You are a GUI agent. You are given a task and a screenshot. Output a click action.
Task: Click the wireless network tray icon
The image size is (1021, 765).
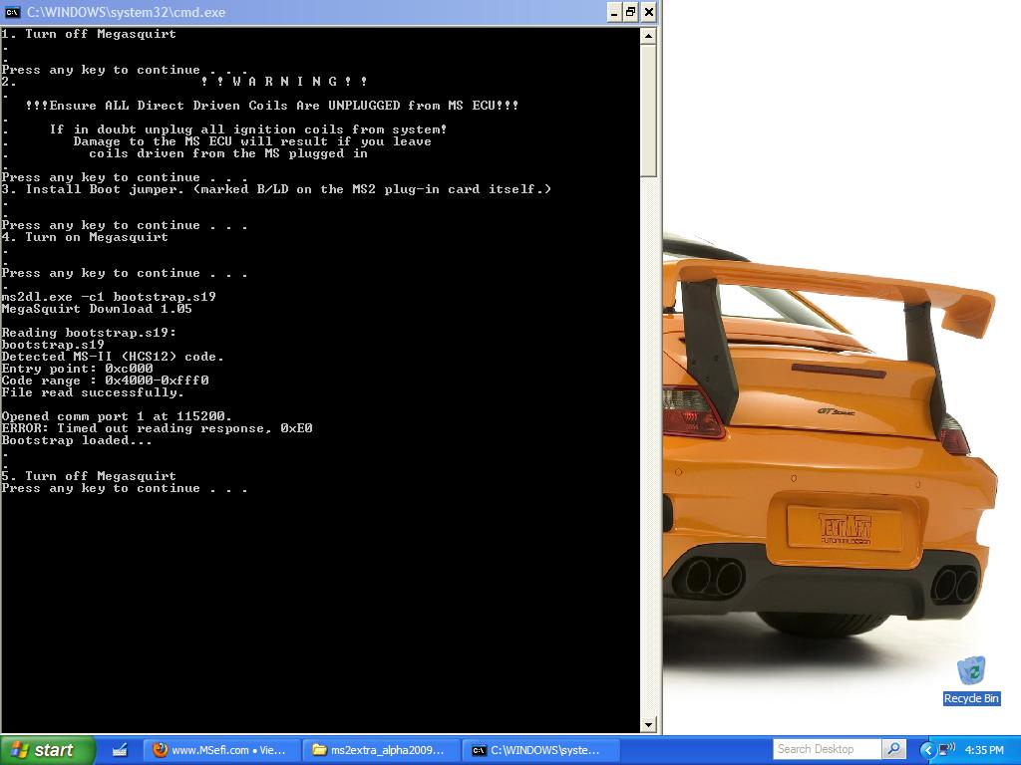(946, 749)
